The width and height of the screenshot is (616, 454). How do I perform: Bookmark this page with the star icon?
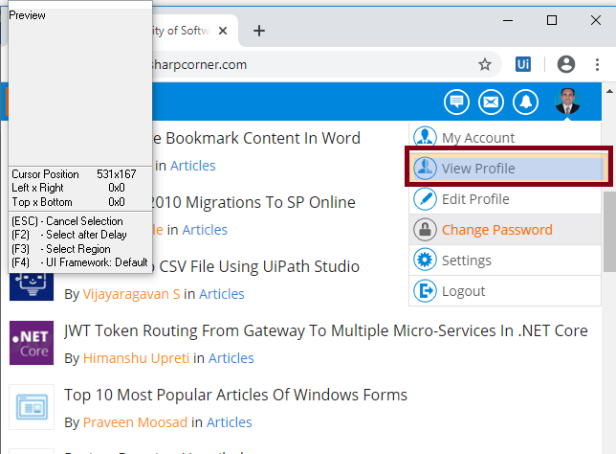pyautogui.click(x=485, y=65)
